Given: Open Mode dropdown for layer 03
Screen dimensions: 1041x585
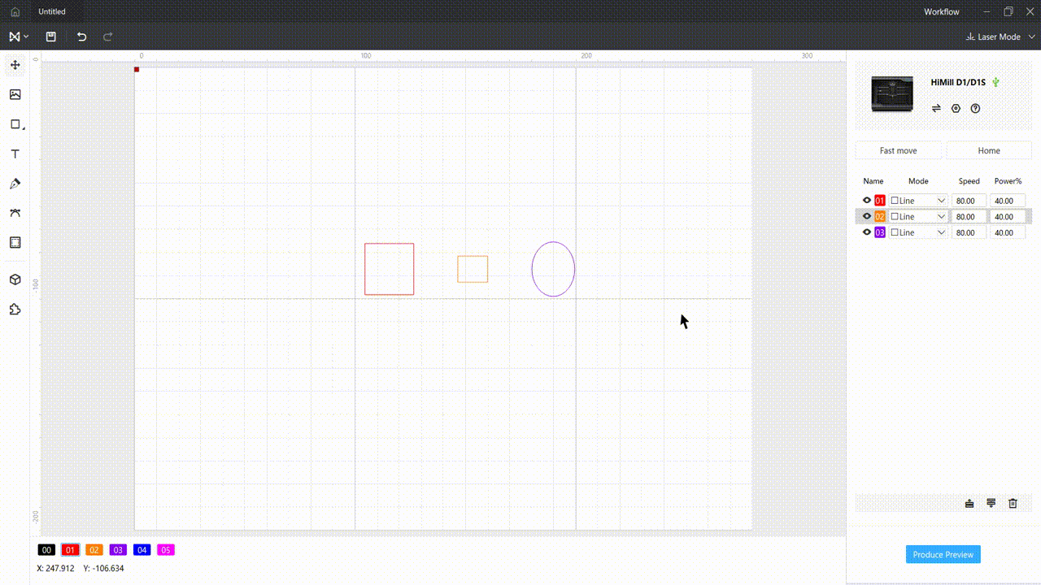Looking at the screenshot, I should pyautogui.click(x=941, y=232).
